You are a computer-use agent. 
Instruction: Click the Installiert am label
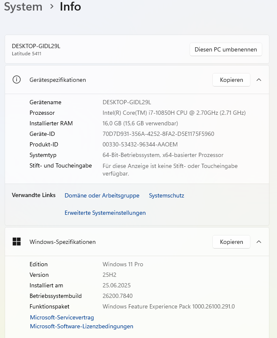tap(46, 285)
